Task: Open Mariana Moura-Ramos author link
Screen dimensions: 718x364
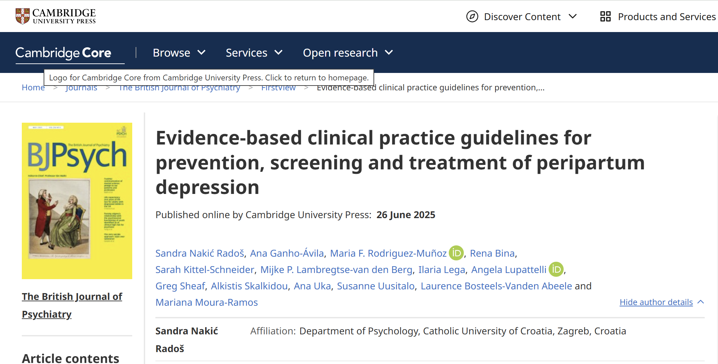Action: [207, 302]
